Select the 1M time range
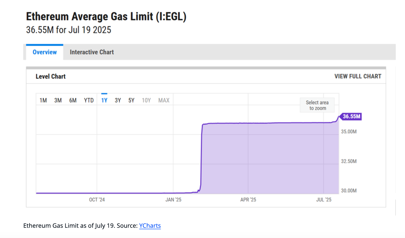The image size is (405, 238). (43, 100)
